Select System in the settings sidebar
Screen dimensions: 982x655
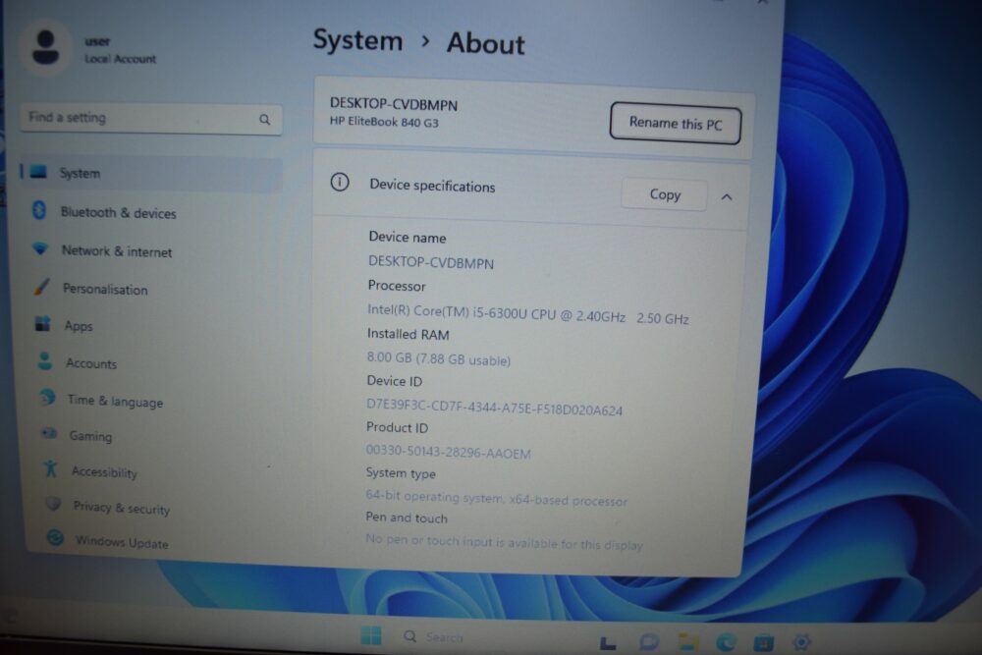[x=150, y=174]
